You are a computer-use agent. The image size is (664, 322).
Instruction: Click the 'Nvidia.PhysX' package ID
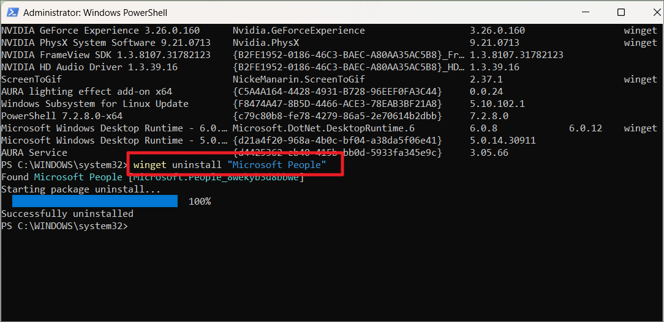[x=266, y=43]
